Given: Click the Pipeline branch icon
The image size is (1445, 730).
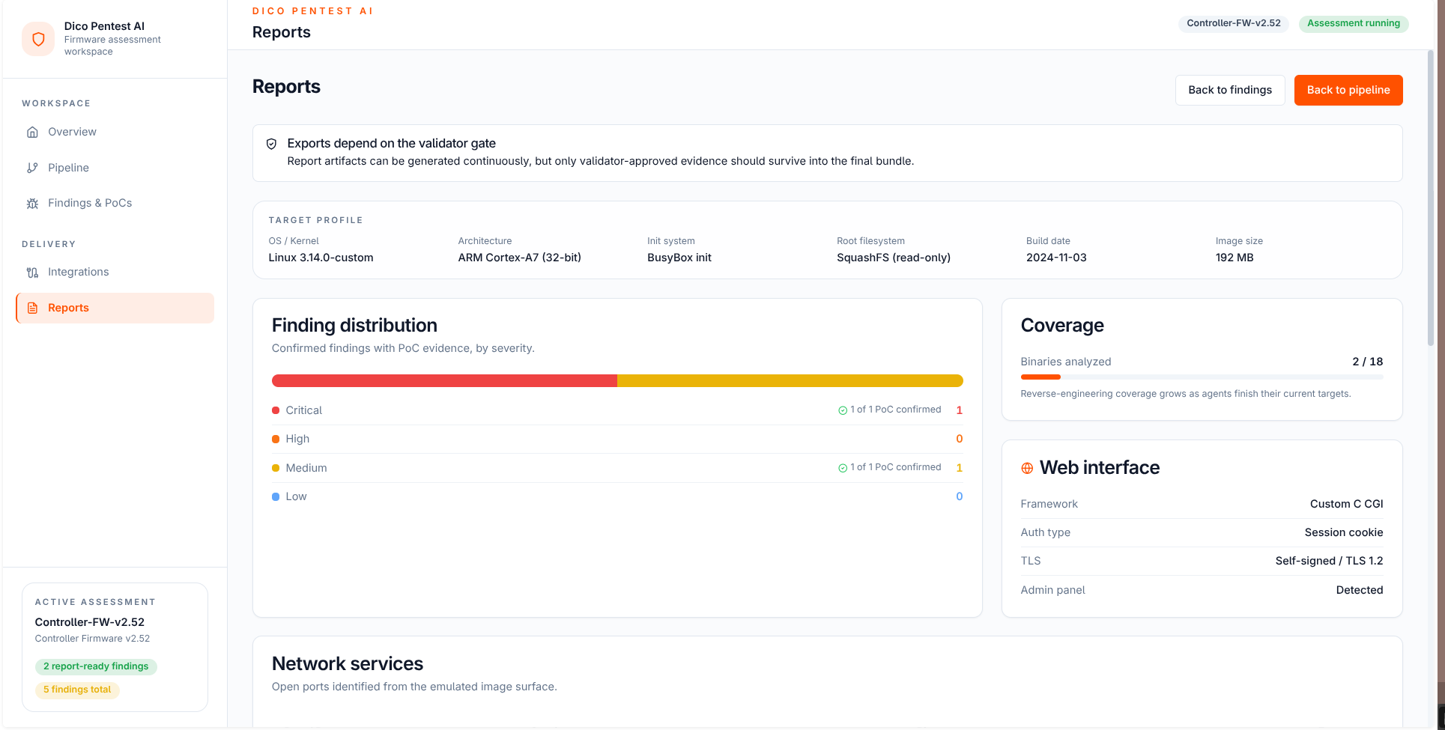Looking at the screenshot, I should coord(32,168).
